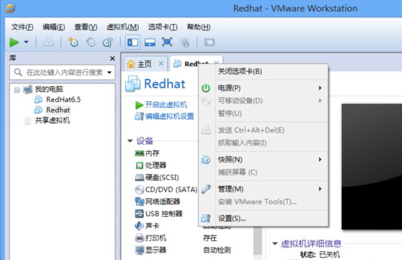Screen dimensions: 402x260
Task: Switch to the 主页 tab
Action: click(x=144, y=64)
